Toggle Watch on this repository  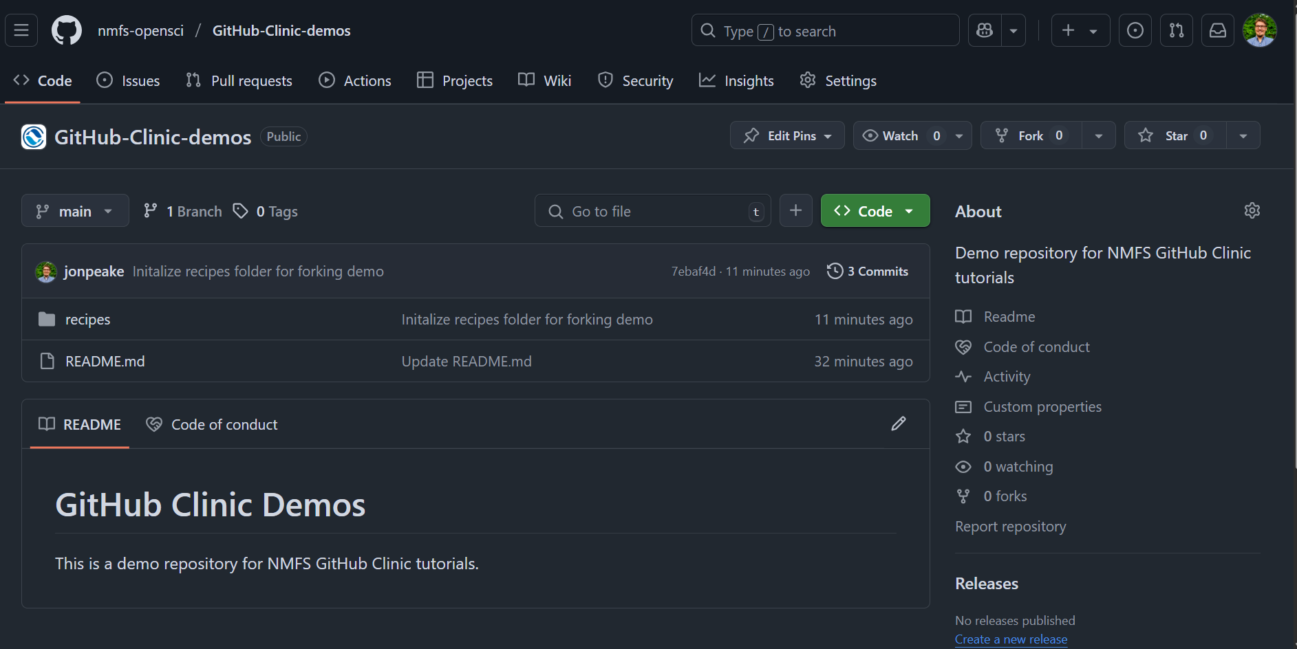coord(912,135)
